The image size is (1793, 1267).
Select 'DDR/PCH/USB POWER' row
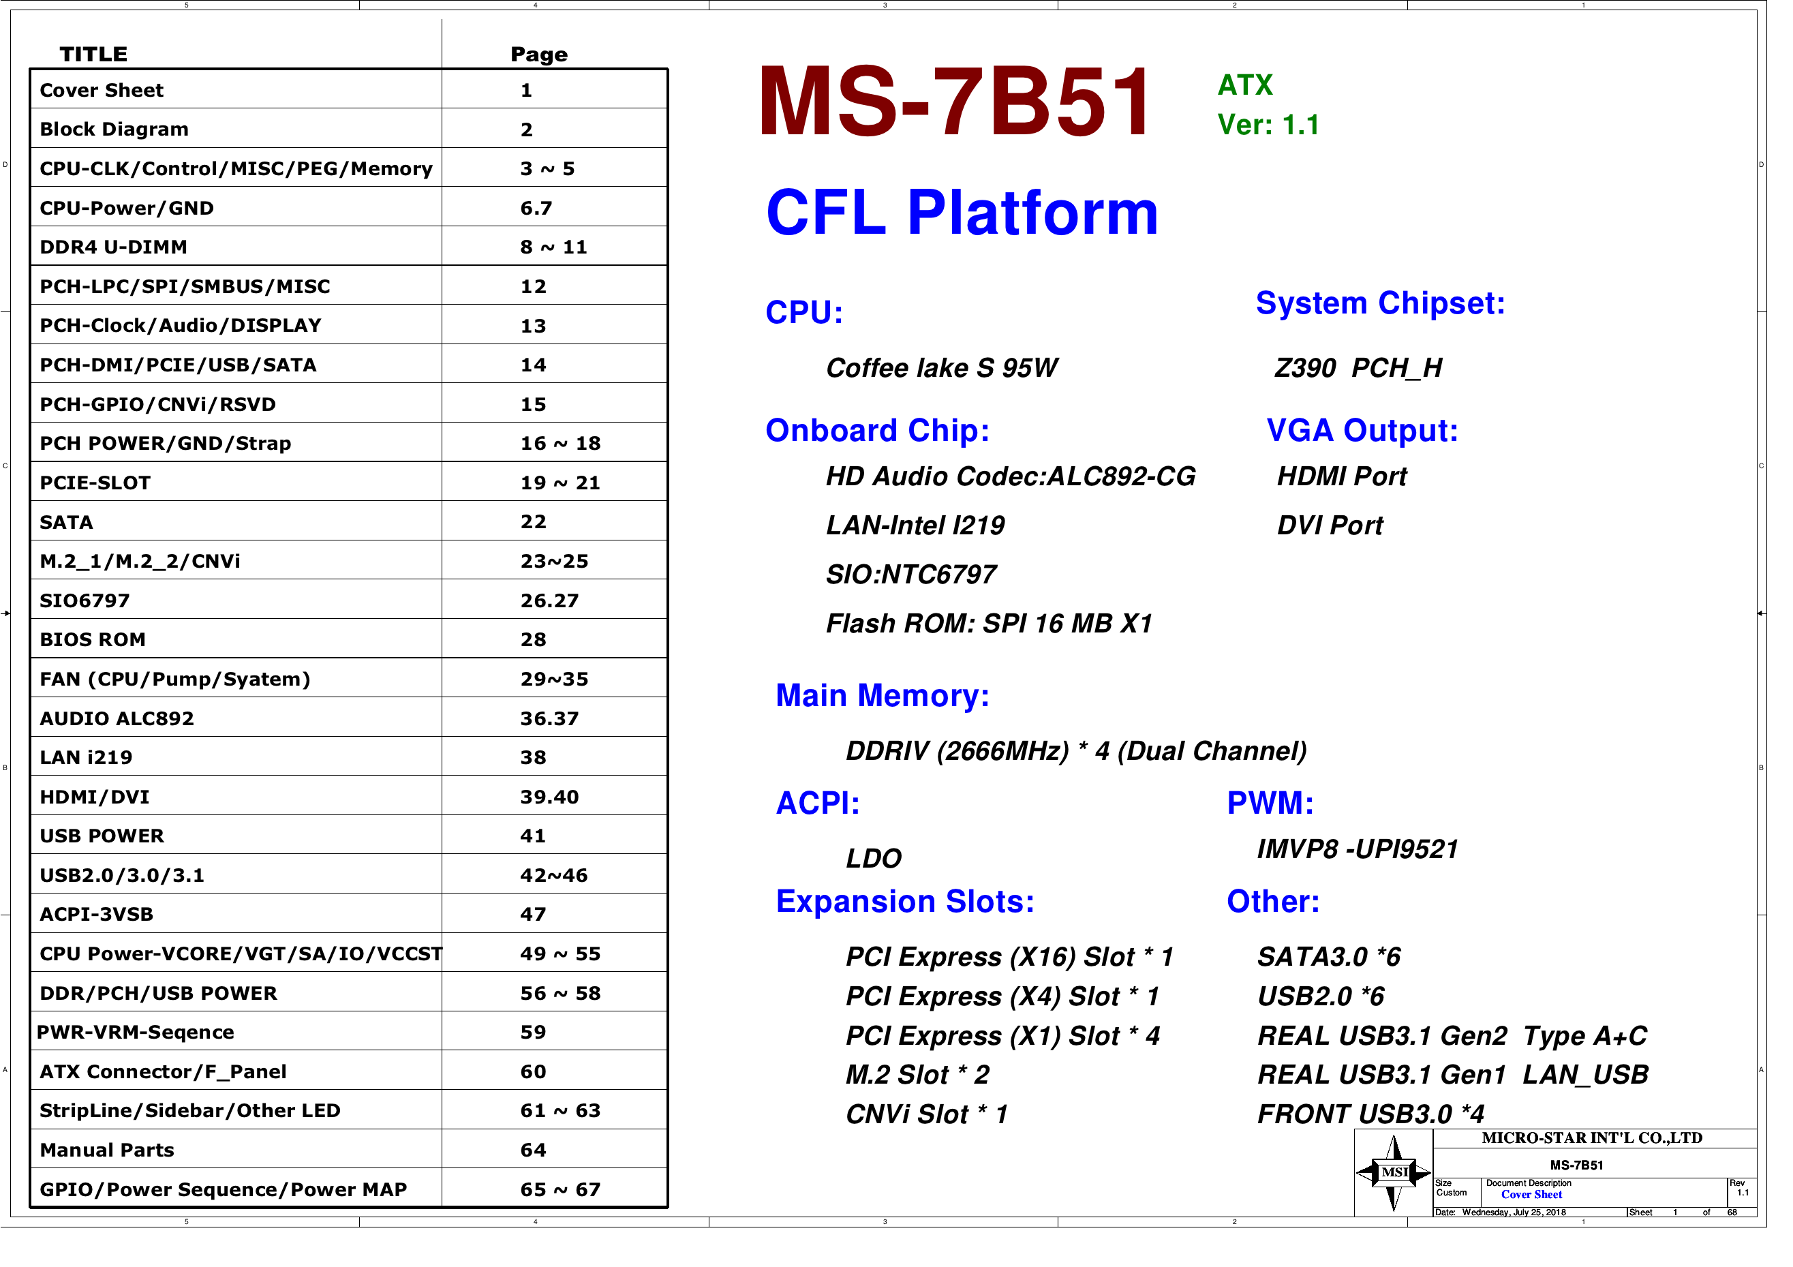tap(159, 994)
